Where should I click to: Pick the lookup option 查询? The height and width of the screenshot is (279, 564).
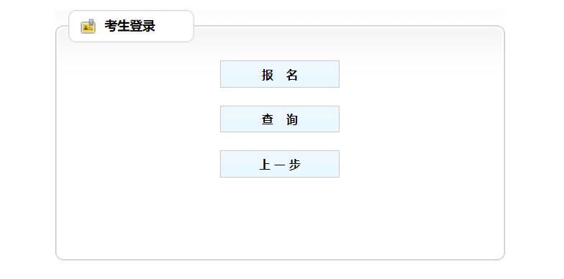(x=280, y=119)
